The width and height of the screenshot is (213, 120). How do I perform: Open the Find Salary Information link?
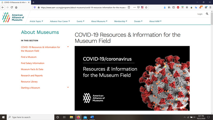(32, 63)
